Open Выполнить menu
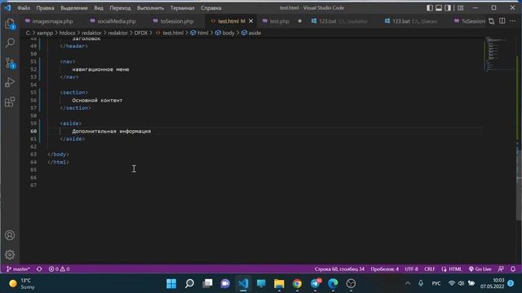The height and width of the screenshot is (293, 522). 150,7
